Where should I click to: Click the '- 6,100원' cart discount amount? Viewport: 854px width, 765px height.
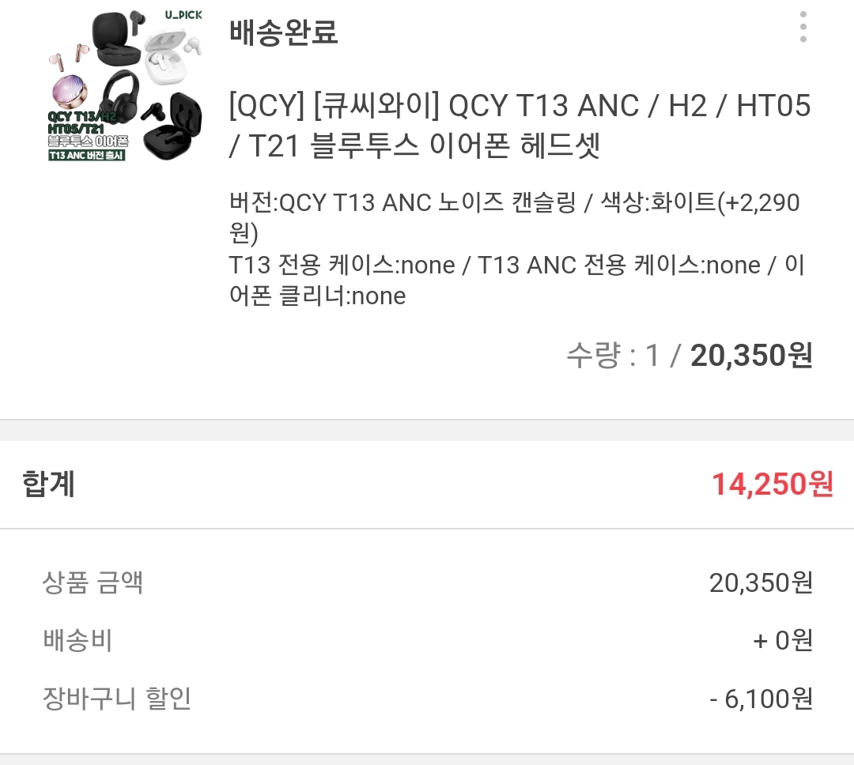coord(761,698)
